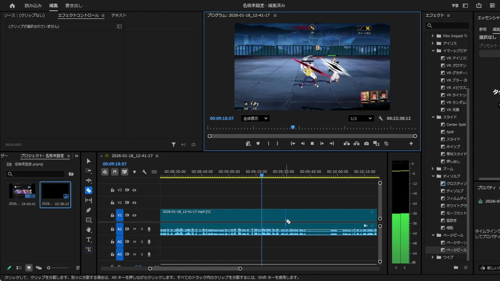Click Comparison View icon in Program monitor

[376, 144]
